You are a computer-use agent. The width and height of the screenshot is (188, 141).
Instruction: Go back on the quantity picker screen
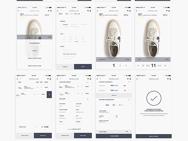(x=101, y=11)
